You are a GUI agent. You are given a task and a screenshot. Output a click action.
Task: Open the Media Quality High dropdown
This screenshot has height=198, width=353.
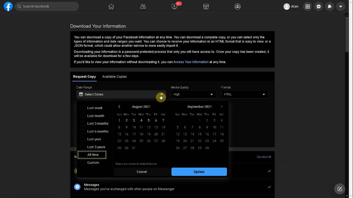193,94
